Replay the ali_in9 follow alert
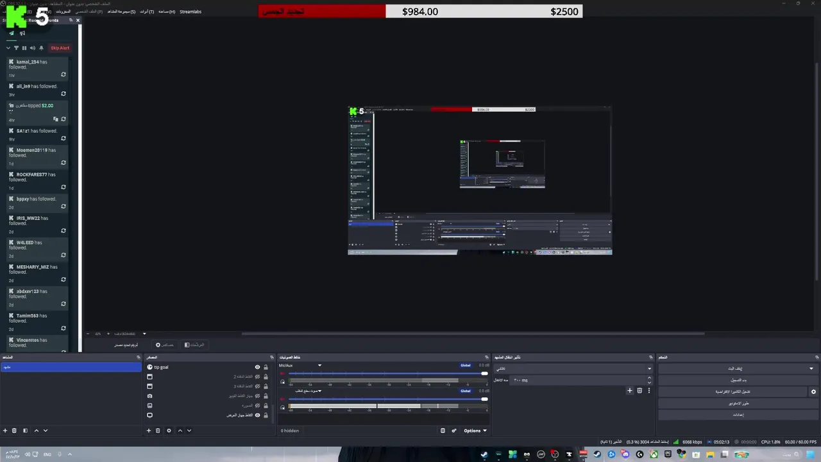 pos(63,94)
